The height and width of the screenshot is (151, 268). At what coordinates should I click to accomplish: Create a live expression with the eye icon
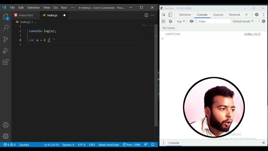(192, 21)
